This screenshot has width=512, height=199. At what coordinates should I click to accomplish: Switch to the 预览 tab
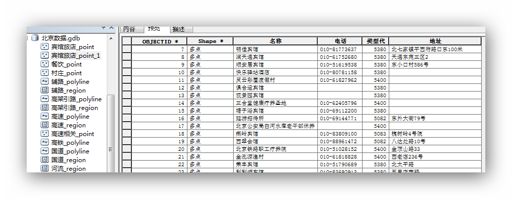(157, 29)
